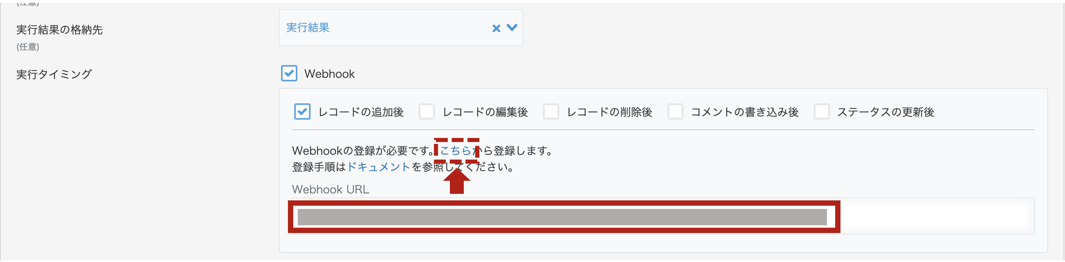Uncheck the レコードの追加後 checkbox

[x=302, y=112]
